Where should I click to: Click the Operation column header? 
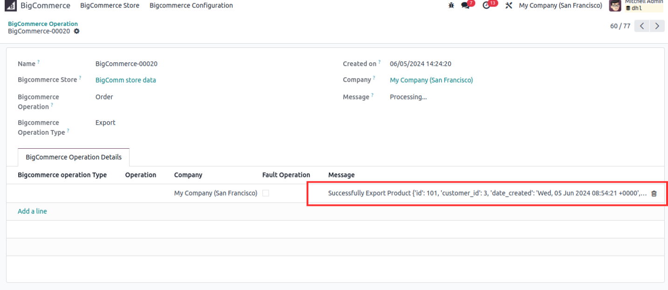tap(141, 175)
